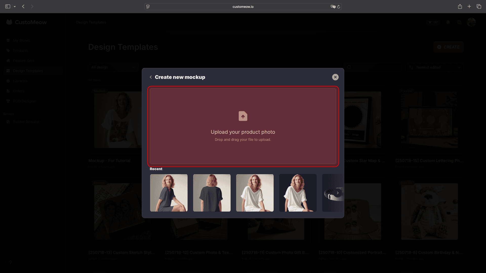The width and height of the screenshot is (486, 273).
Task: Open sidebar options dropdown arrow in Safari
Action: [15, 7]
